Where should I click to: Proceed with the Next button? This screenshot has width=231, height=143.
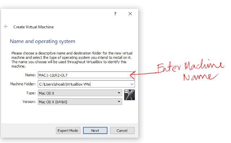(x=95, y=130)
